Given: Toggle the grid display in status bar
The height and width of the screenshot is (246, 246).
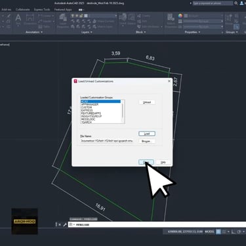Looking at the screenshot, I should point(218,232).
